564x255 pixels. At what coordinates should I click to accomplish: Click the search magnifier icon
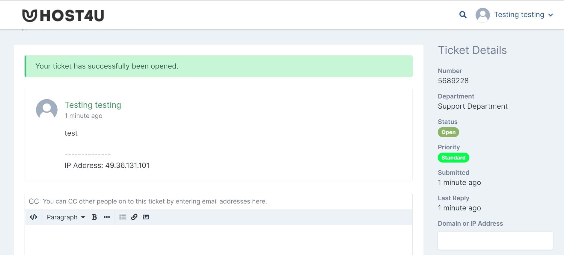point(463,15)
